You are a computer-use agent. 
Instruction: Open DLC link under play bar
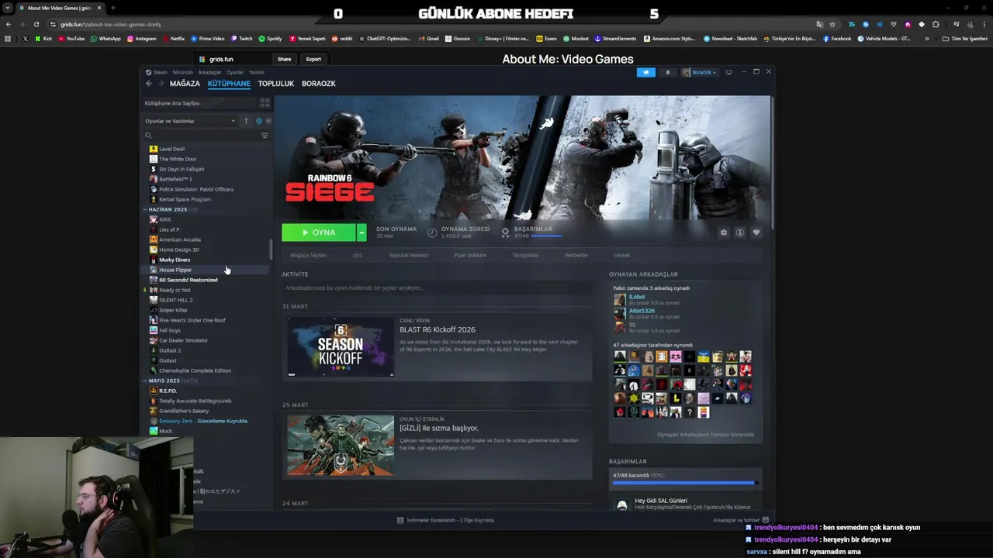(x=358, y=255)
